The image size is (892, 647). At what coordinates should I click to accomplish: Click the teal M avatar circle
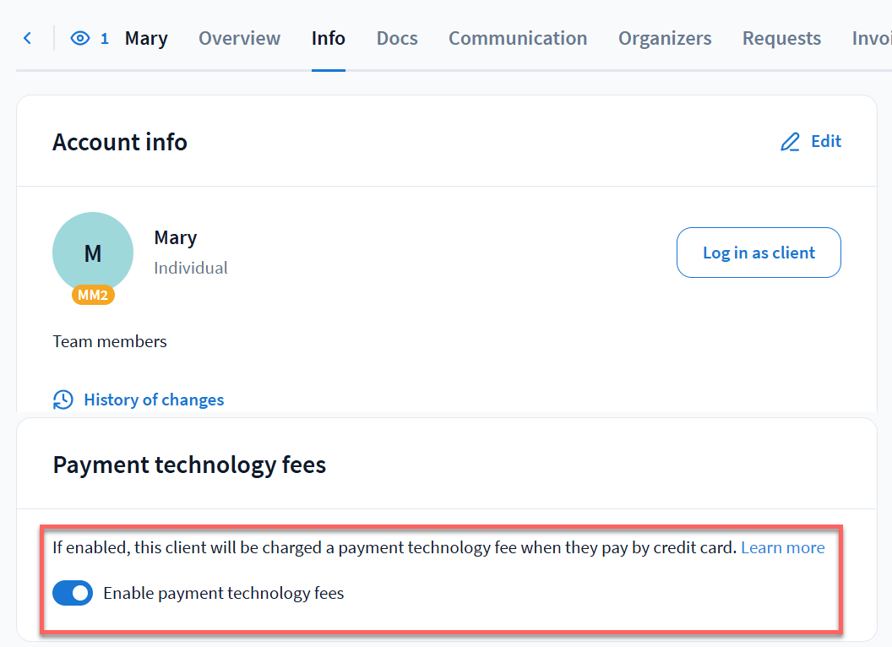pos(93,251)
